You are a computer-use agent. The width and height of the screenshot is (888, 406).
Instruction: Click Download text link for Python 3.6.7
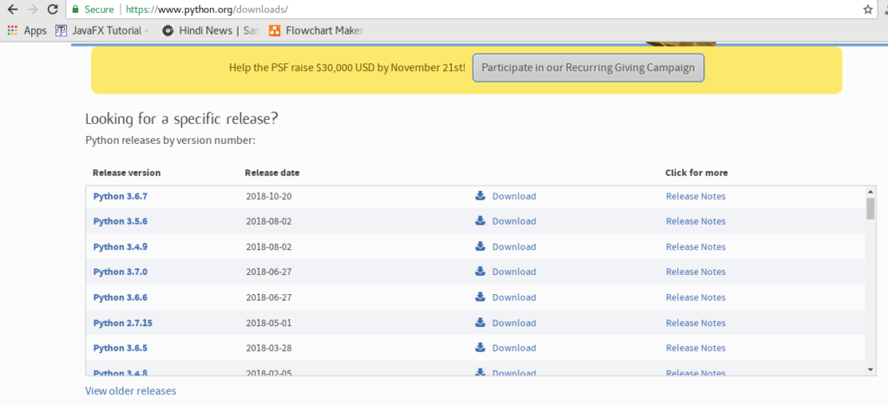point(513,196)
